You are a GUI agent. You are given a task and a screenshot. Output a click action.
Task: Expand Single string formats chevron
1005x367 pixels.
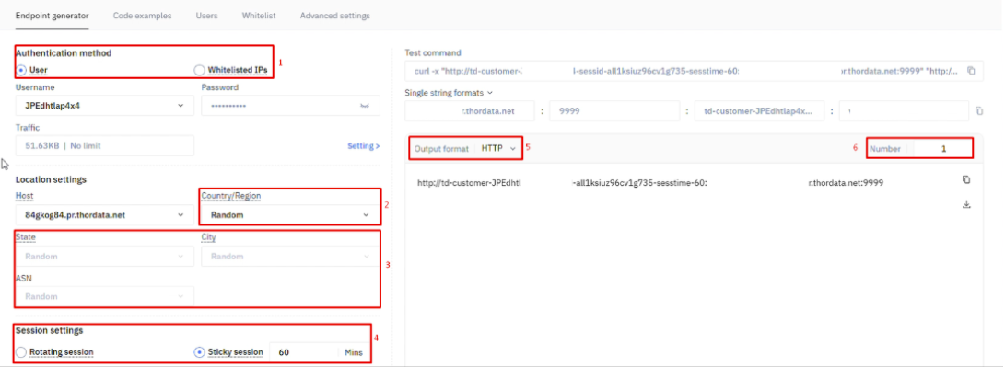490,93
